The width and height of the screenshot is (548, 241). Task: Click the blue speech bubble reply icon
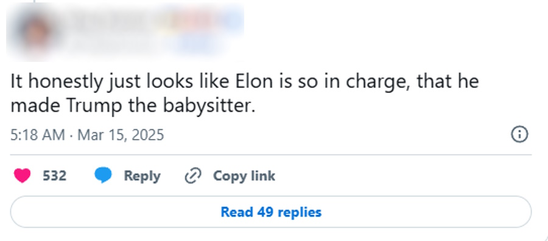tap(103, 175)
